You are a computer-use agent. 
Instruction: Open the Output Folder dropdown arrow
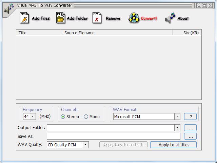coord(177,128)
